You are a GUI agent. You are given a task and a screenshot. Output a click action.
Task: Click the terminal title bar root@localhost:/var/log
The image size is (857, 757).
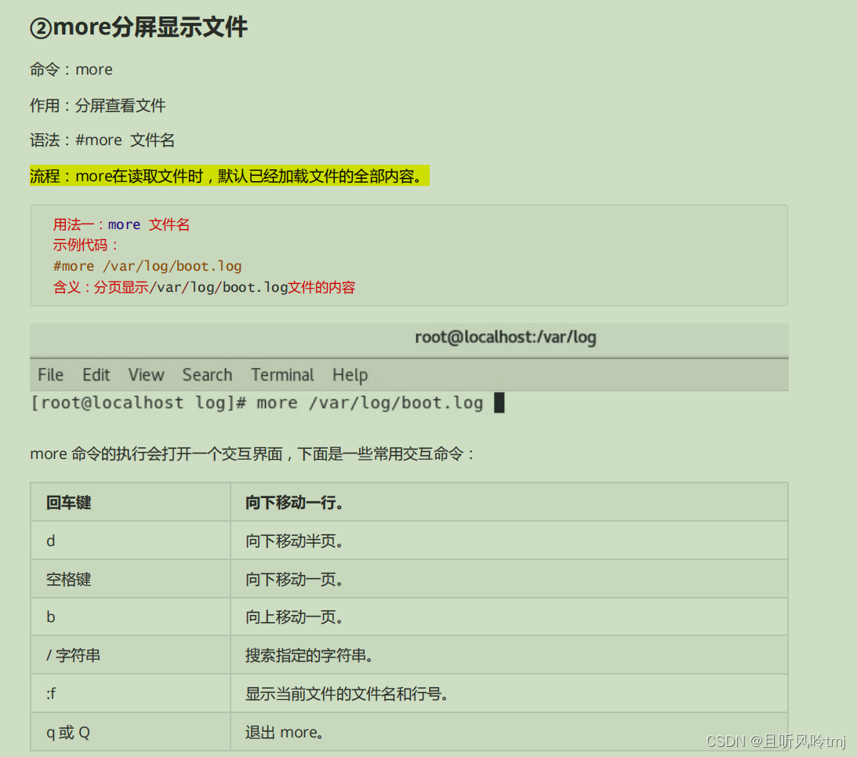tap(505, 337)
